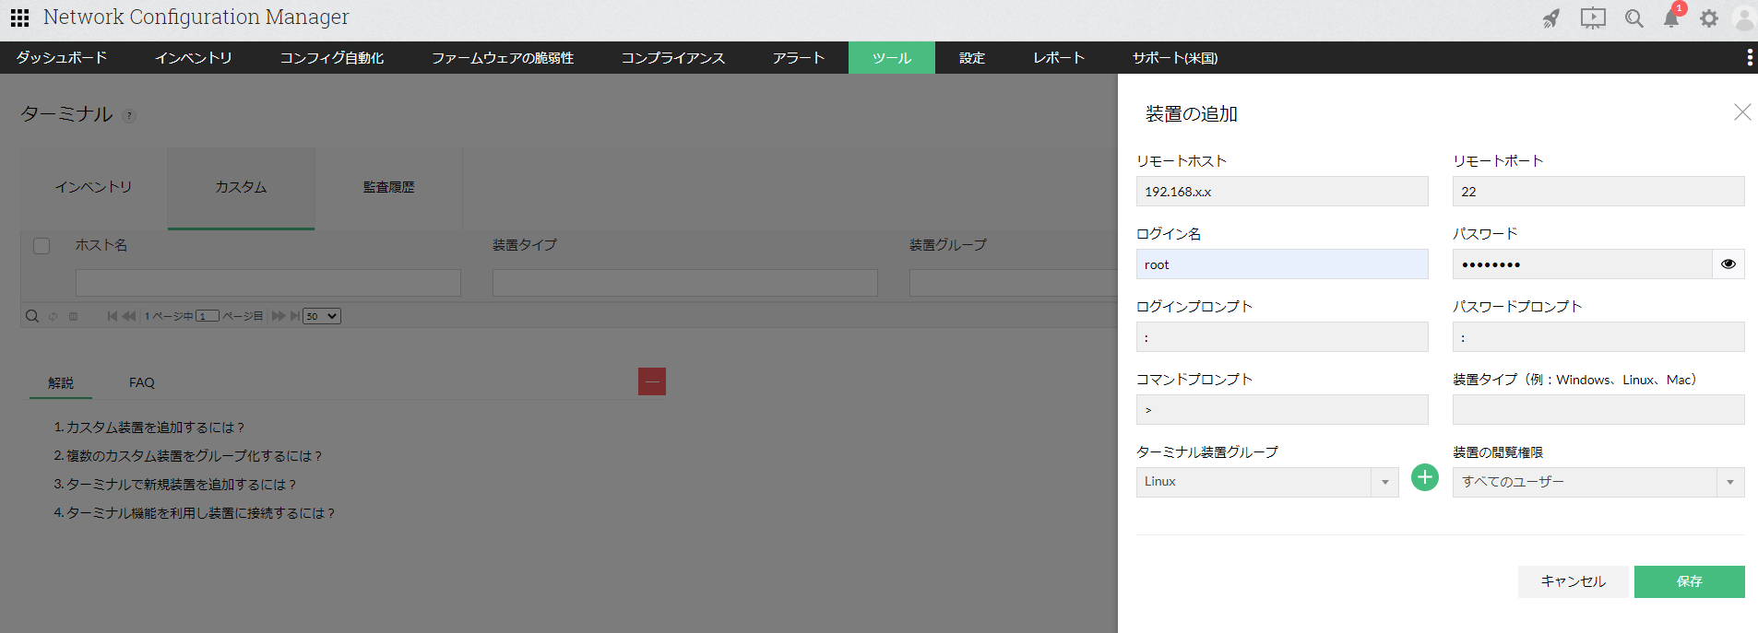Check the ホスト名 select-all checkbox

pyautogui.click(x=42, y=246)
